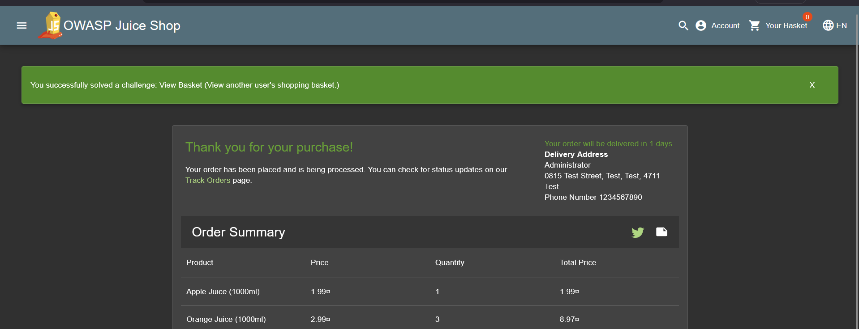The height and width of the screenshot is (329, 859).
Task: Open the EN language dropdown
Action: pos(842,25)
